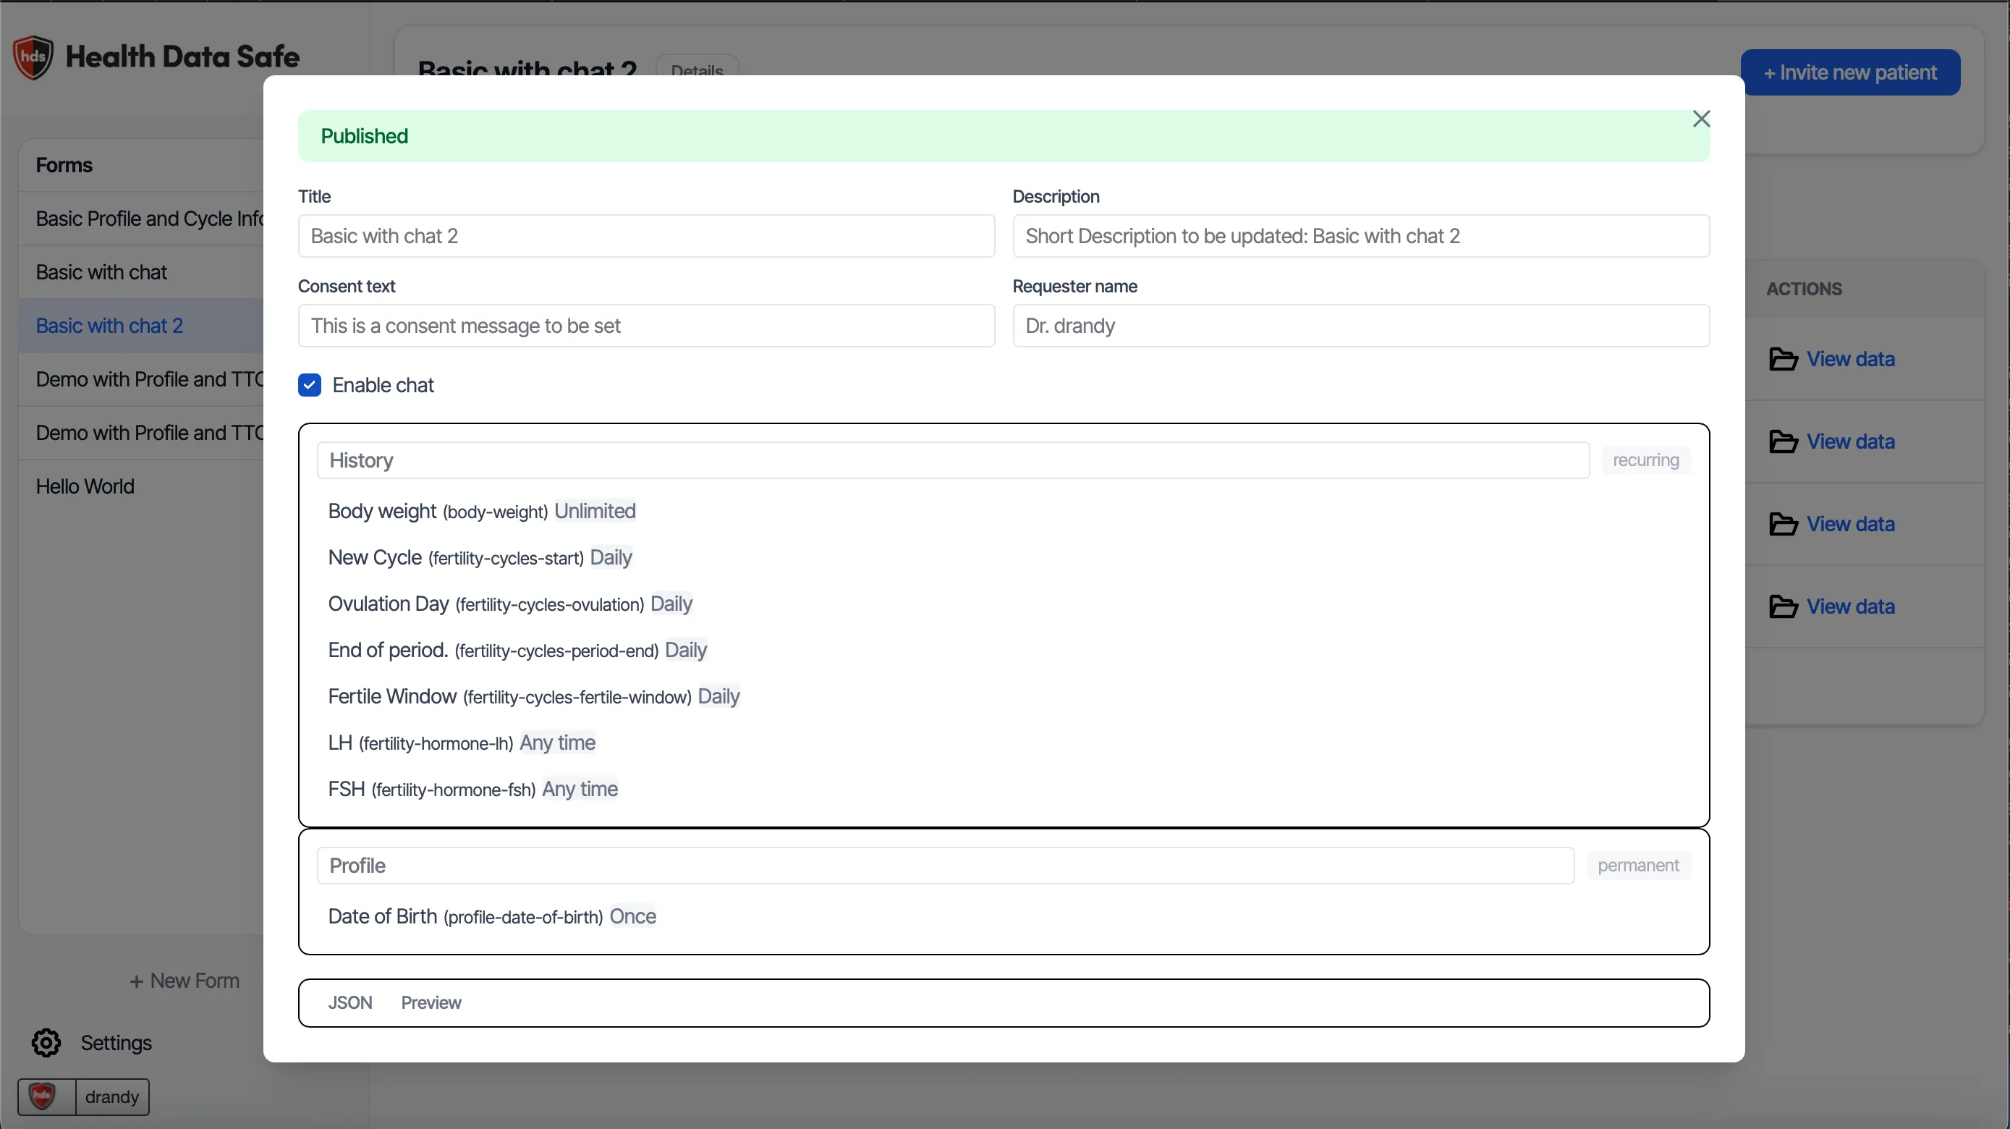
Task: Select the Basic with chat form
Action: [101, 271]
